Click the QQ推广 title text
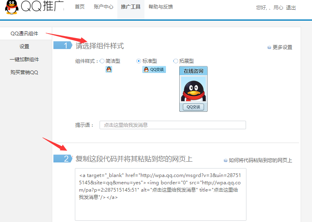 (42, 6)
